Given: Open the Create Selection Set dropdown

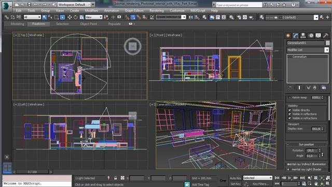Looking at the screenshot, I should (x=171, y=17).
